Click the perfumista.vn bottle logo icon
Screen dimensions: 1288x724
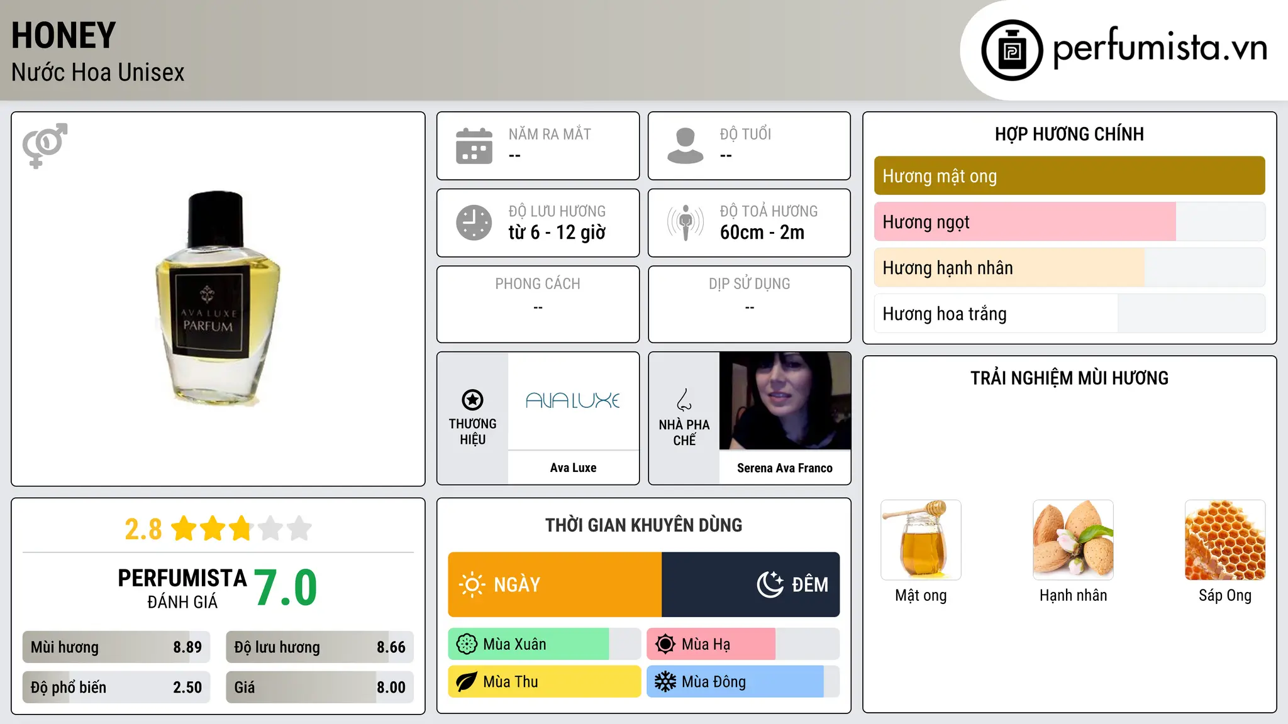click(x=1012, y=50)
